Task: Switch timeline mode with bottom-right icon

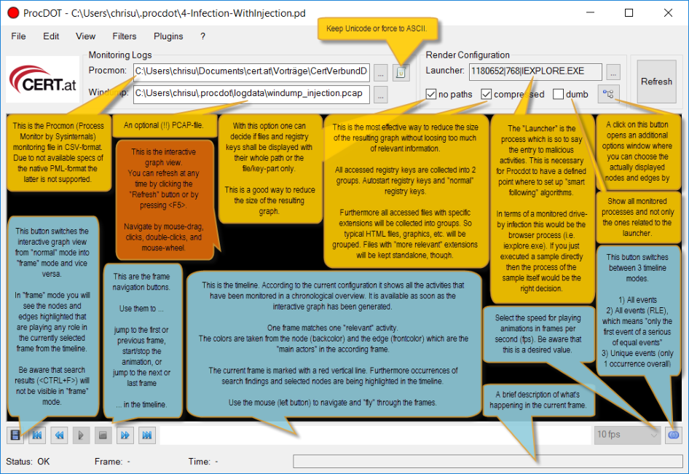Action: click(674, 435)
